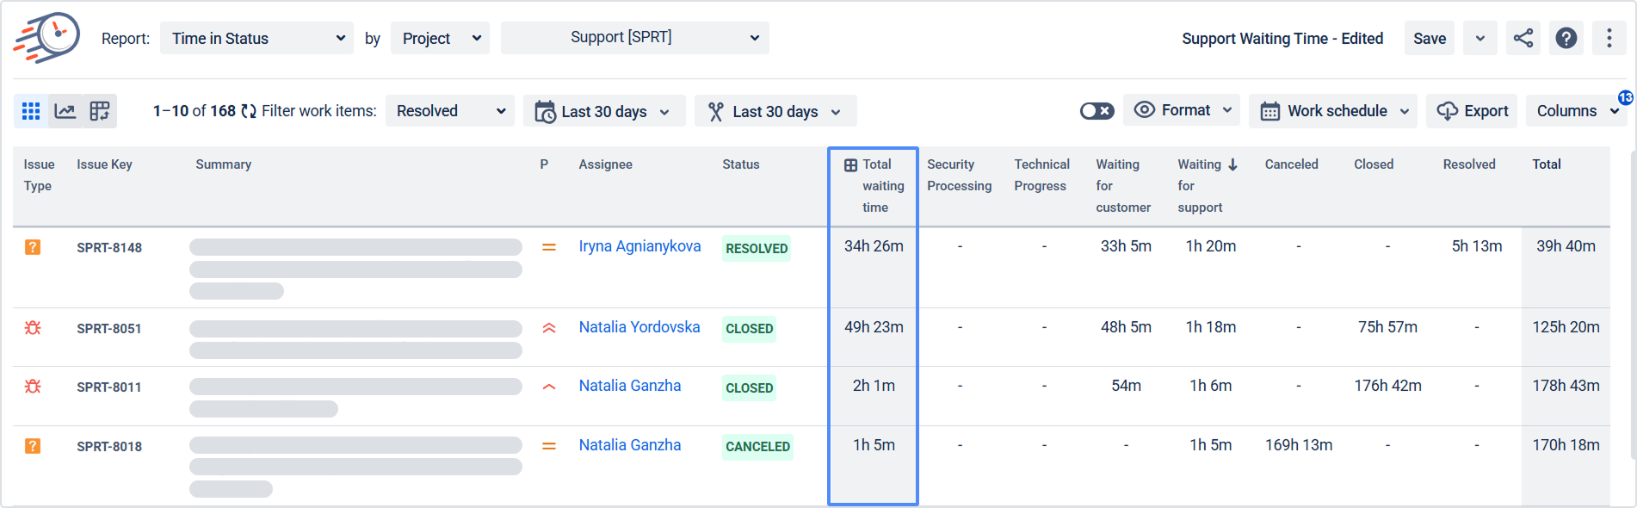
Task: Click the Save button
Action: [1430, 38]
